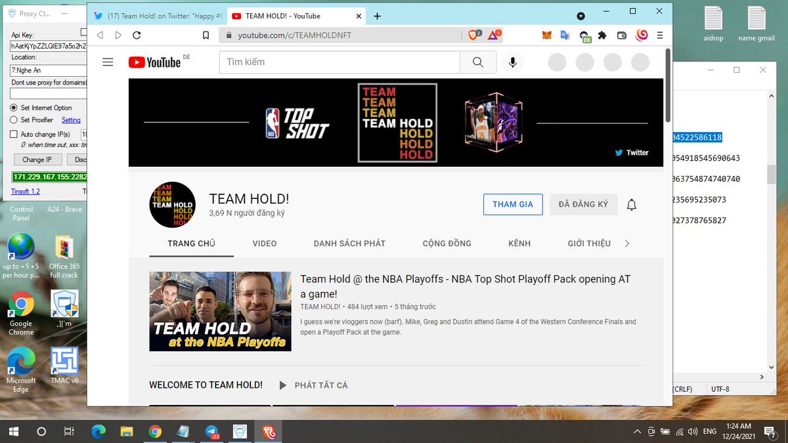Reload the YouTube page
This screenshot has height=443, width=788.
click(137, 35)
